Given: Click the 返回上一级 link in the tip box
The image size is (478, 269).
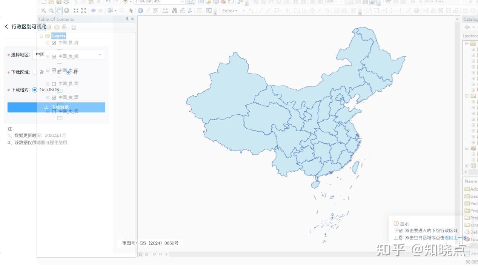Looking at the screenshot, I should 455,238.
